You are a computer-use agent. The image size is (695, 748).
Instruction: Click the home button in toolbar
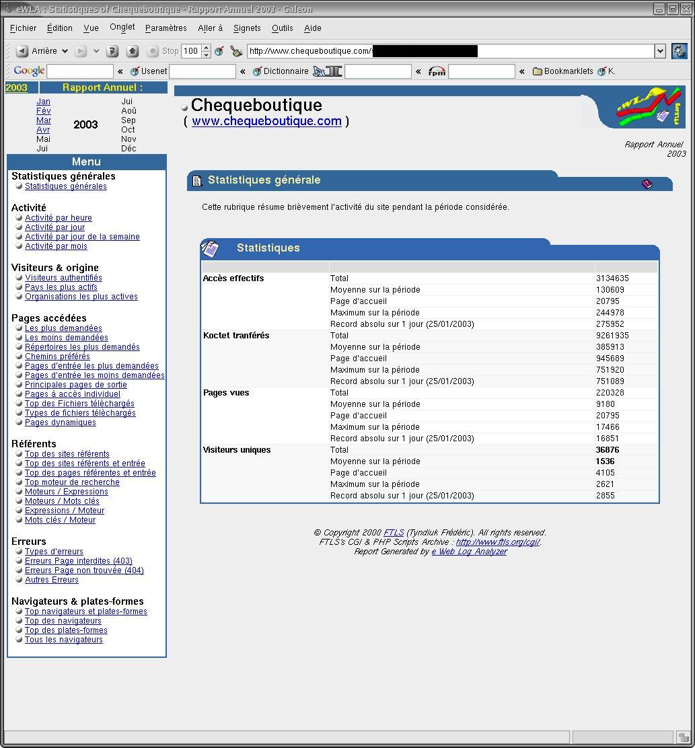(x=132, y=50)
